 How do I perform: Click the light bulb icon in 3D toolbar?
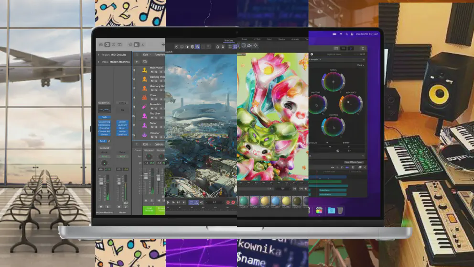tap(256, 45)
